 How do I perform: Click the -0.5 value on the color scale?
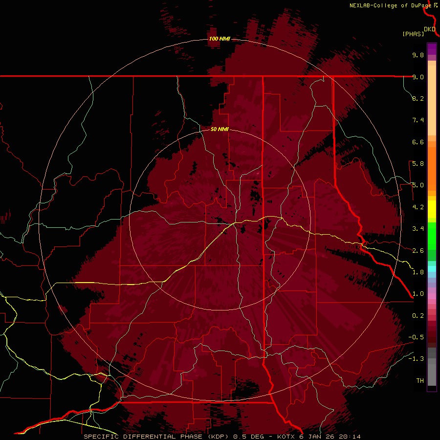(416, 337)
